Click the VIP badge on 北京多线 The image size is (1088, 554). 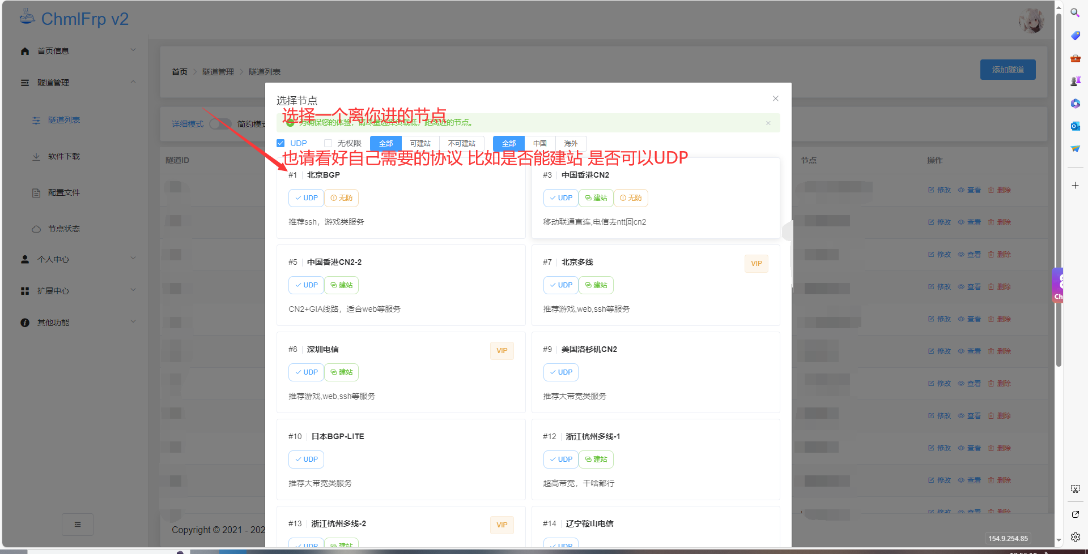point(756,264)
